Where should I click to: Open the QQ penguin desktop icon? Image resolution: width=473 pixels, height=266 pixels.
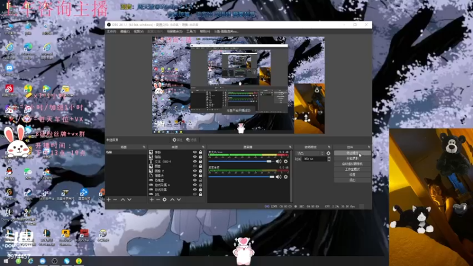tap(9, 173)
